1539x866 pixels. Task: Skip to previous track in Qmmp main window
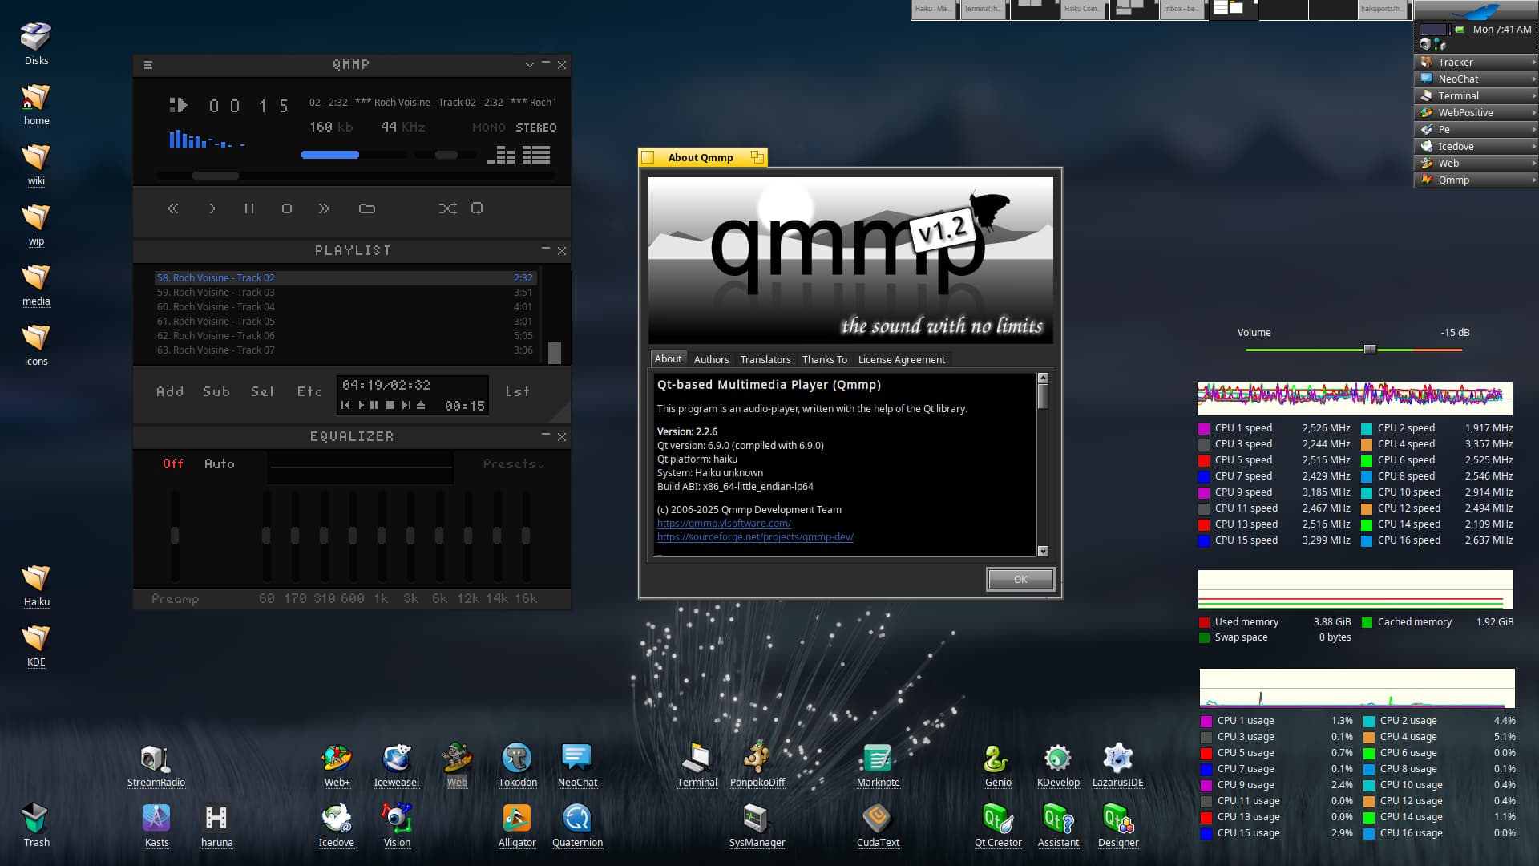[x=173, y=208]
